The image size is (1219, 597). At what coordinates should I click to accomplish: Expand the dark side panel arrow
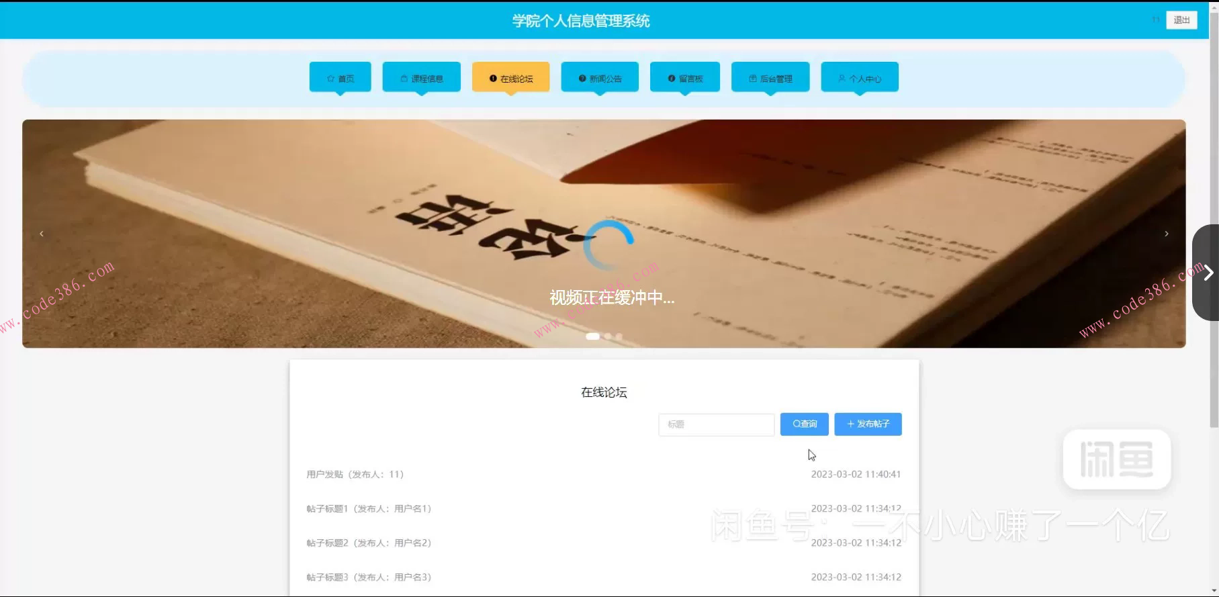[x=1207, y=273]
